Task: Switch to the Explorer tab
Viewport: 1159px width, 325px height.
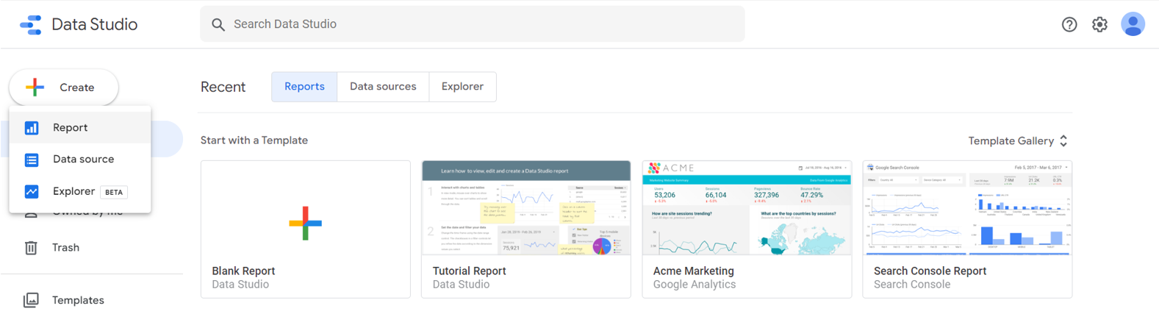Action: [x=462, y=87]
